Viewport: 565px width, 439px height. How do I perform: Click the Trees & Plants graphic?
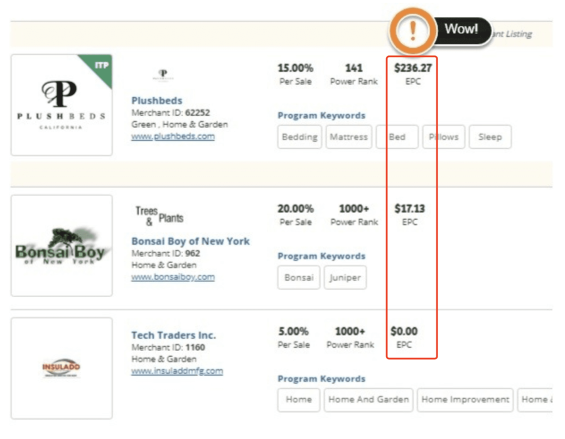[x=159, y=215]
